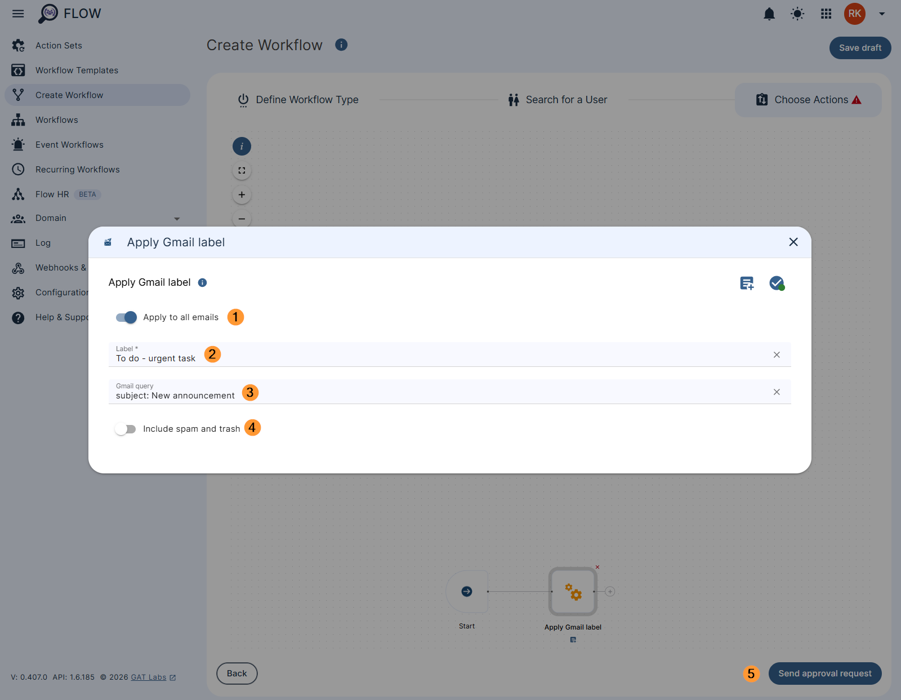This screenshot has width=901, height=700.
Task: Clear the Gmail query field with the X
Action: [x=777, y=392]
